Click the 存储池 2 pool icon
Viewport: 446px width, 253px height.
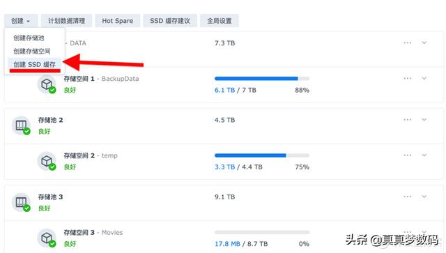coord(21,125)
